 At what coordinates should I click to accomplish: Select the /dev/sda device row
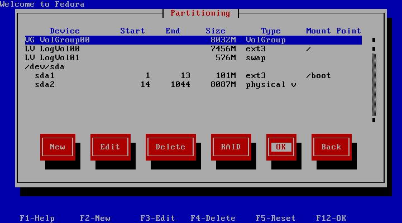click(193, 67)
